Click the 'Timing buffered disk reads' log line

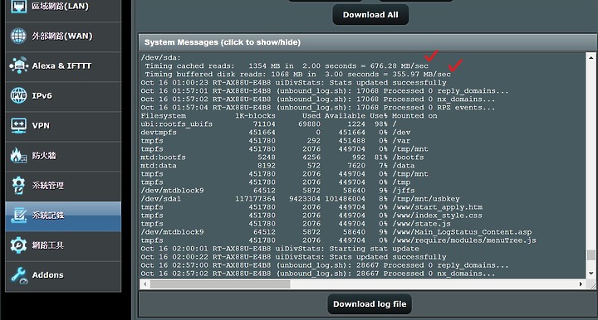click(x=297, y=75)
